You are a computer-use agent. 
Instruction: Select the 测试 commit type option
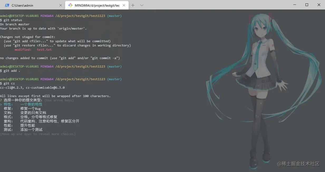[23, 130]
